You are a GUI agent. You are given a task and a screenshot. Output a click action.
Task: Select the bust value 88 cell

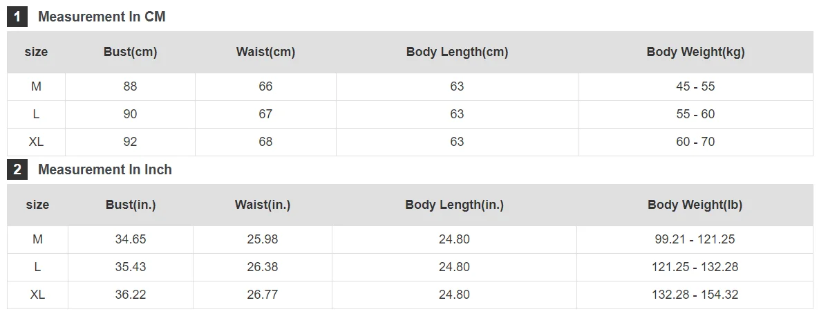[130, 86]
